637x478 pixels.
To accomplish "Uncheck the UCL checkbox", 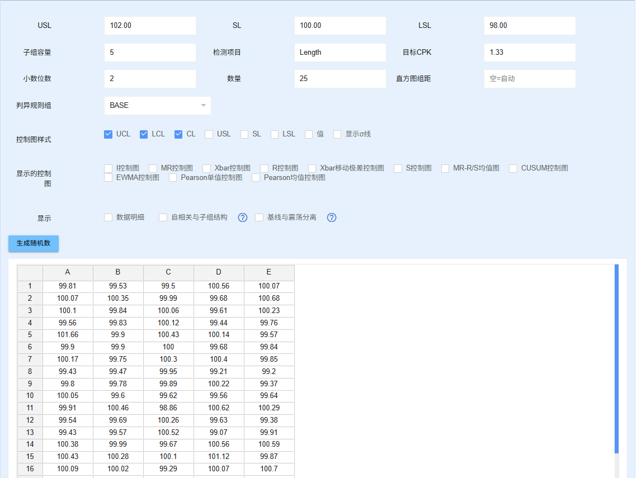I will click(x=108, y=134).
